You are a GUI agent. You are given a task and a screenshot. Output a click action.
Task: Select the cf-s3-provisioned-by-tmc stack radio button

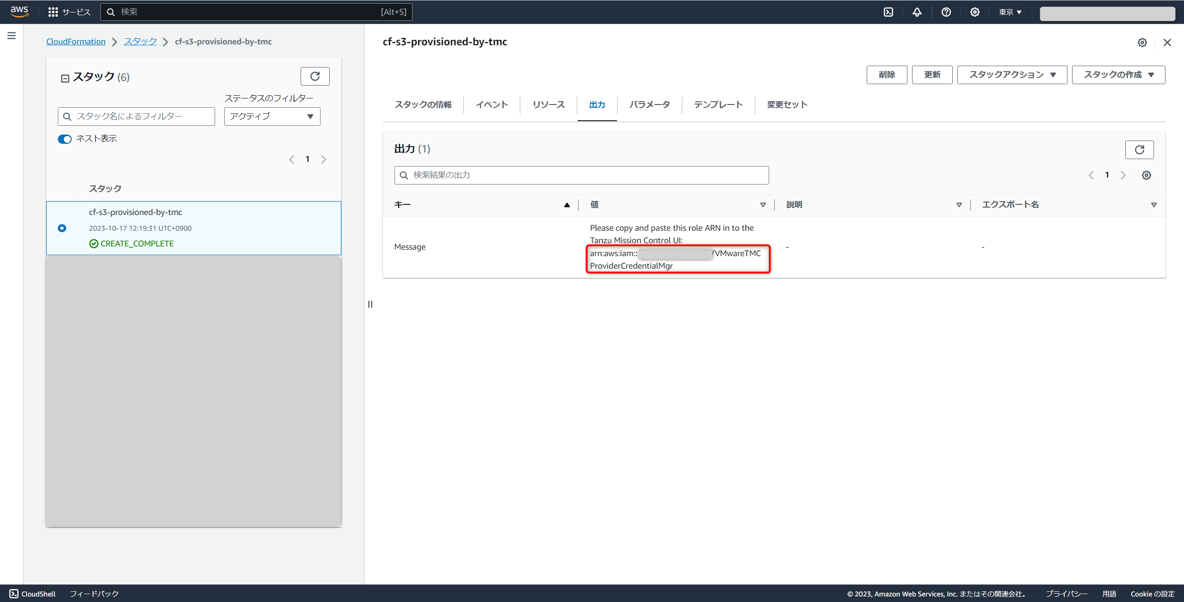point(62,228)
